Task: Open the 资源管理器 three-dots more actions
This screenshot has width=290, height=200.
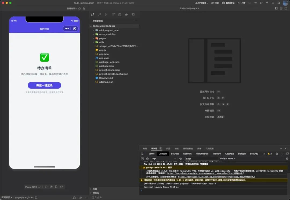Action: 135,21
